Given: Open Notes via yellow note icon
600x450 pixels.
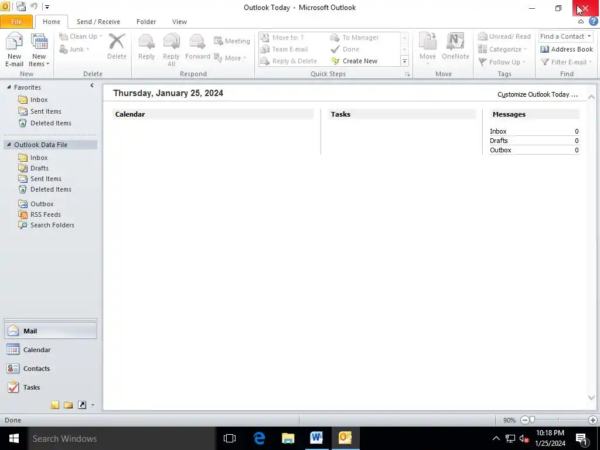Looking at the screenshot, I should click(55, 405).
